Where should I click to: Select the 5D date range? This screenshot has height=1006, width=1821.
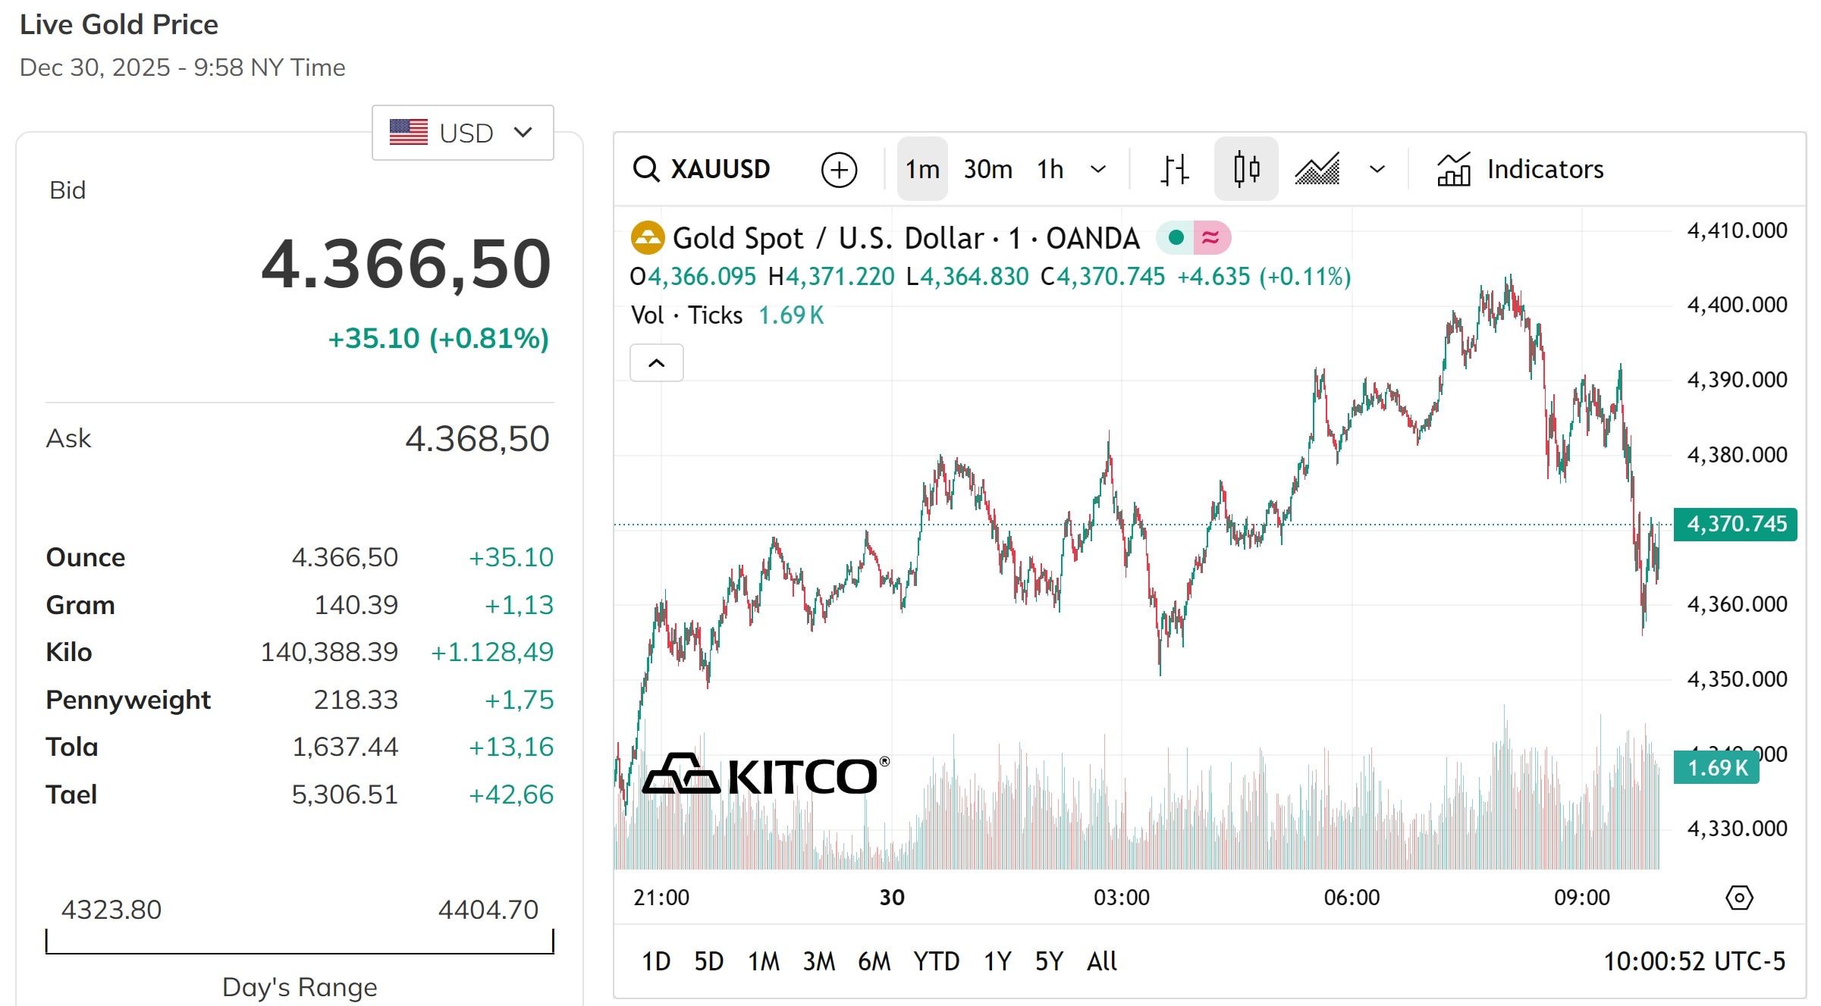708,961
